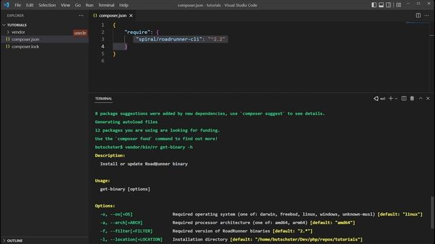Open the terminal launch profile dropdown arrow
This screenshot has height=244, width=435.
coord(396,99)
